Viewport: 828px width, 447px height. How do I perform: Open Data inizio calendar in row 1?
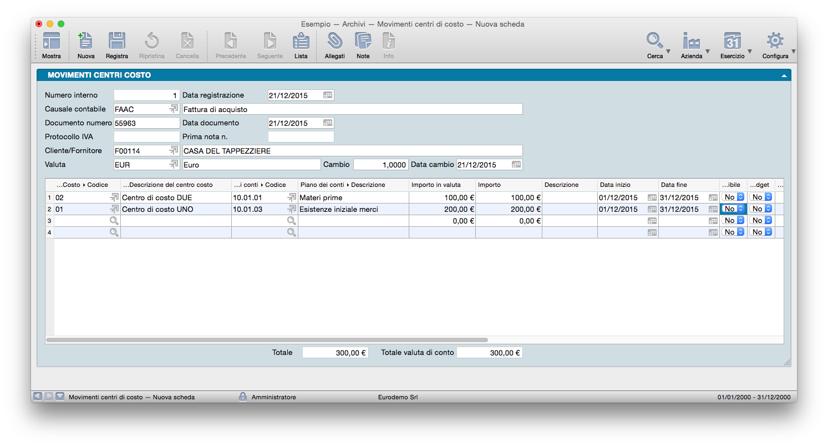click(652, 197)
